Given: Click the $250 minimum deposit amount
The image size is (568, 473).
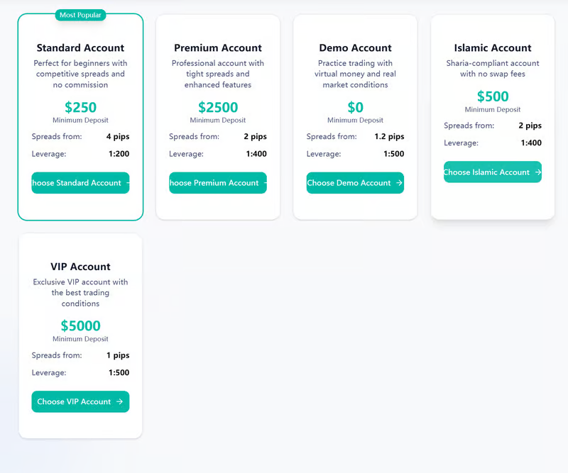Looking at the screenshot, I should (80, 107).
